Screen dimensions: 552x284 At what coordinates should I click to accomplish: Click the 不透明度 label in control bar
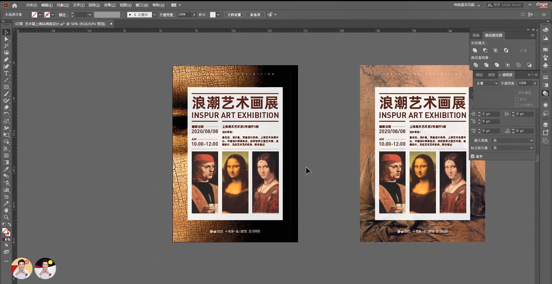[167, 15]
